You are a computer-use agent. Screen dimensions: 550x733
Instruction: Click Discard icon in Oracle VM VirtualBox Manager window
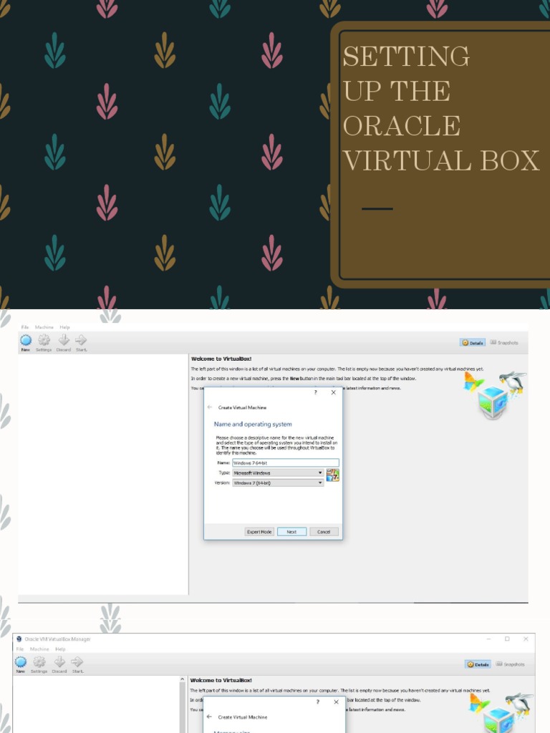(x=59, y=661)
